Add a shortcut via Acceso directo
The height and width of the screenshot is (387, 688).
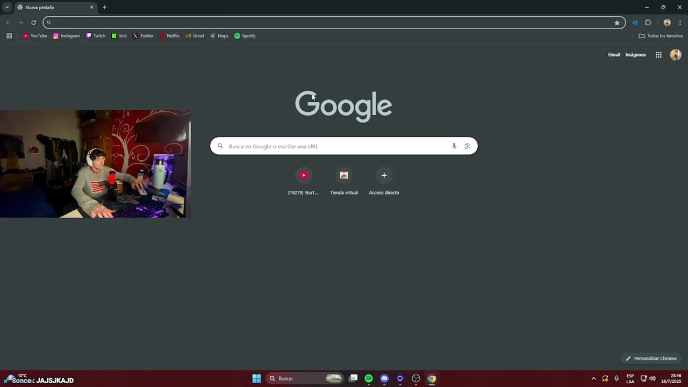[x=384, y=181]
